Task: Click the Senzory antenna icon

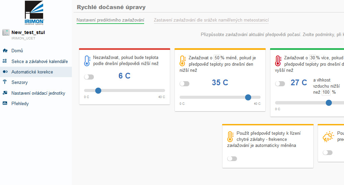Action: click(5, 82)
